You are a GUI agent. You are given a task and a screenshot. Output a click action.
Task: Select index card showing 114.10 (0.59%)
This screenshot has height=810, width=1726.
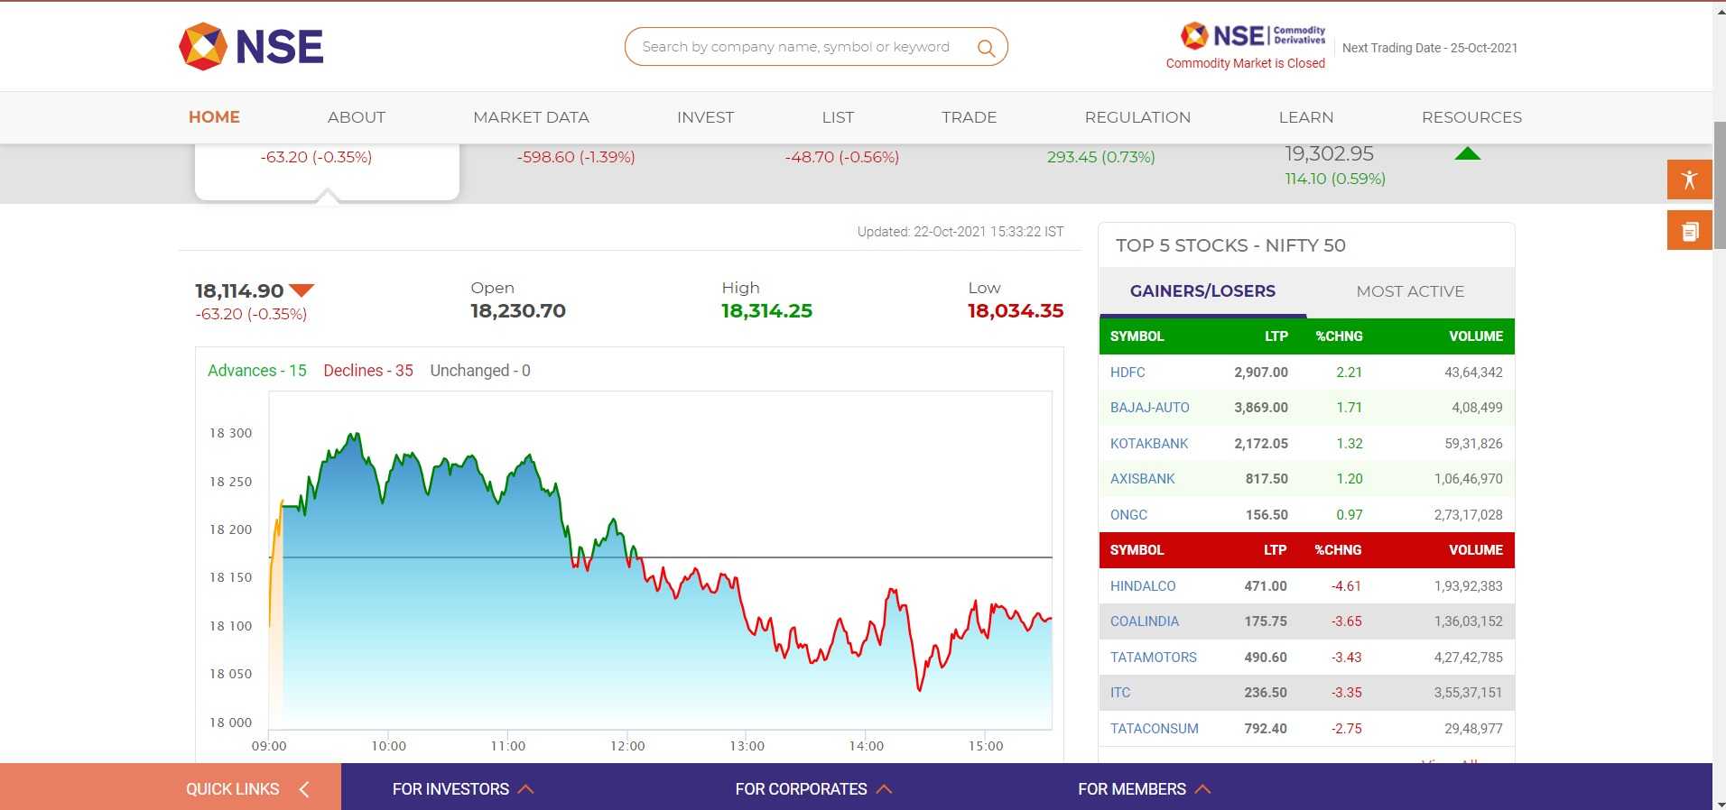[x=1335, y=179]
